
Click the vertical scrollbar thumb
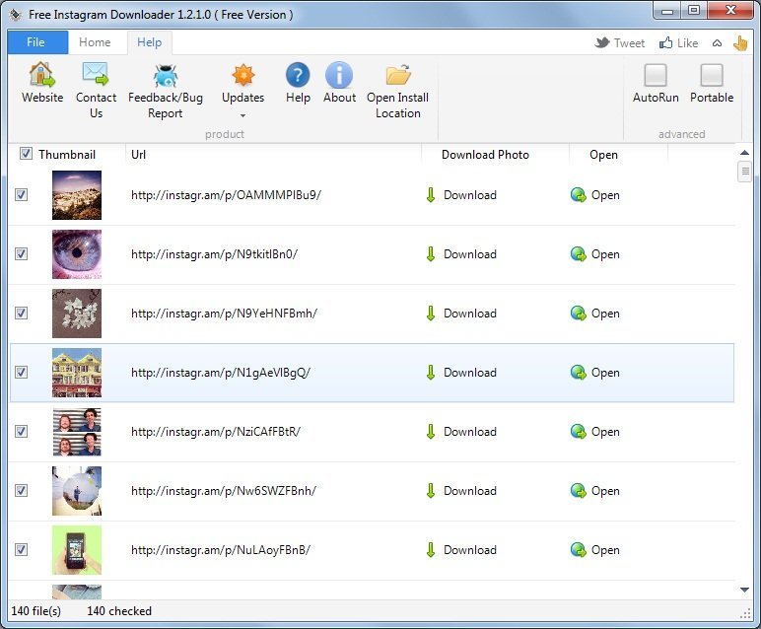744,172
